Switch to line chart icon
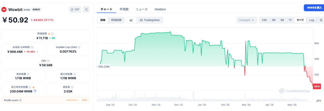This screenshot has width=324, height=111. point(131,20)
